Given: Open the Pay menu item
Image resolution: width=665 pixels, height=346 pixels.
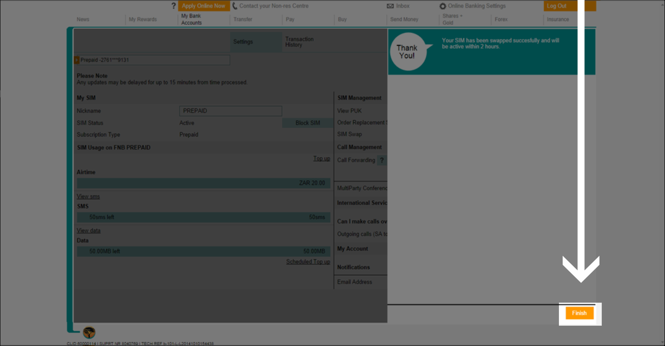Looking at the screenshot, I should (x=290, y=19).
